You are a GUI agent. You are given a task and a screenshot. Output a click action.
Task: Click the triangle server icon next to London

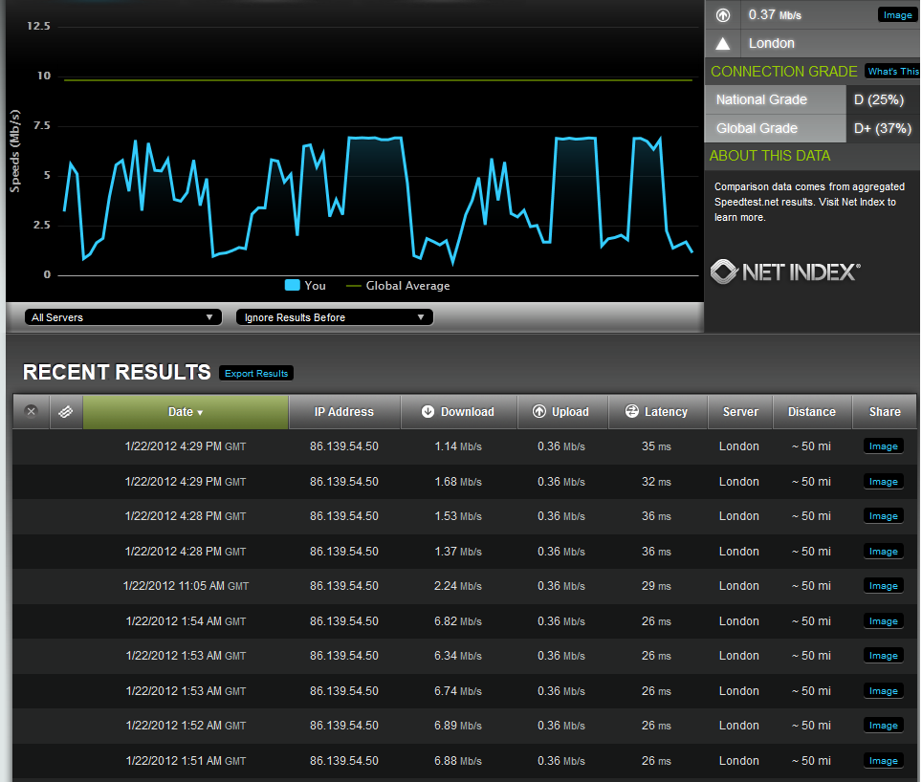coord(723,43)
